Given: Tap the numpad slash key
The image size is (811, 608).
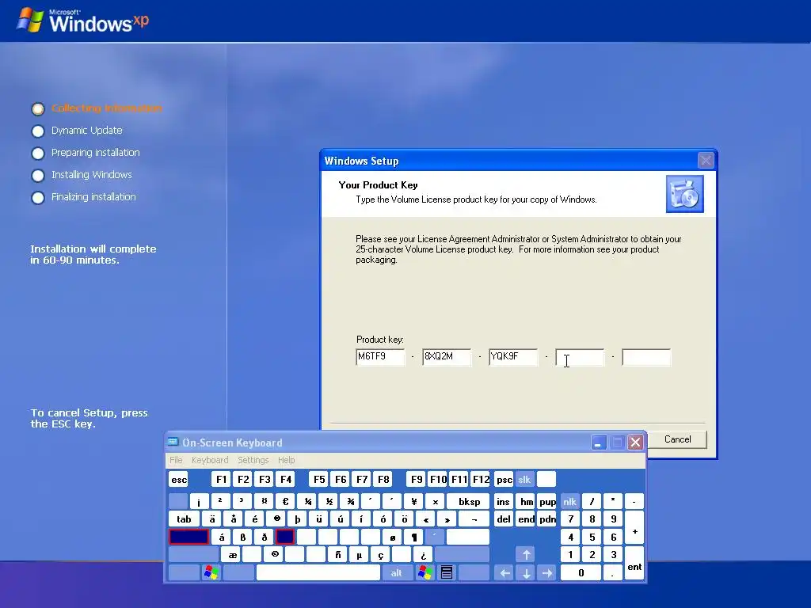Looking at the screenshot, I should point(592,501).
